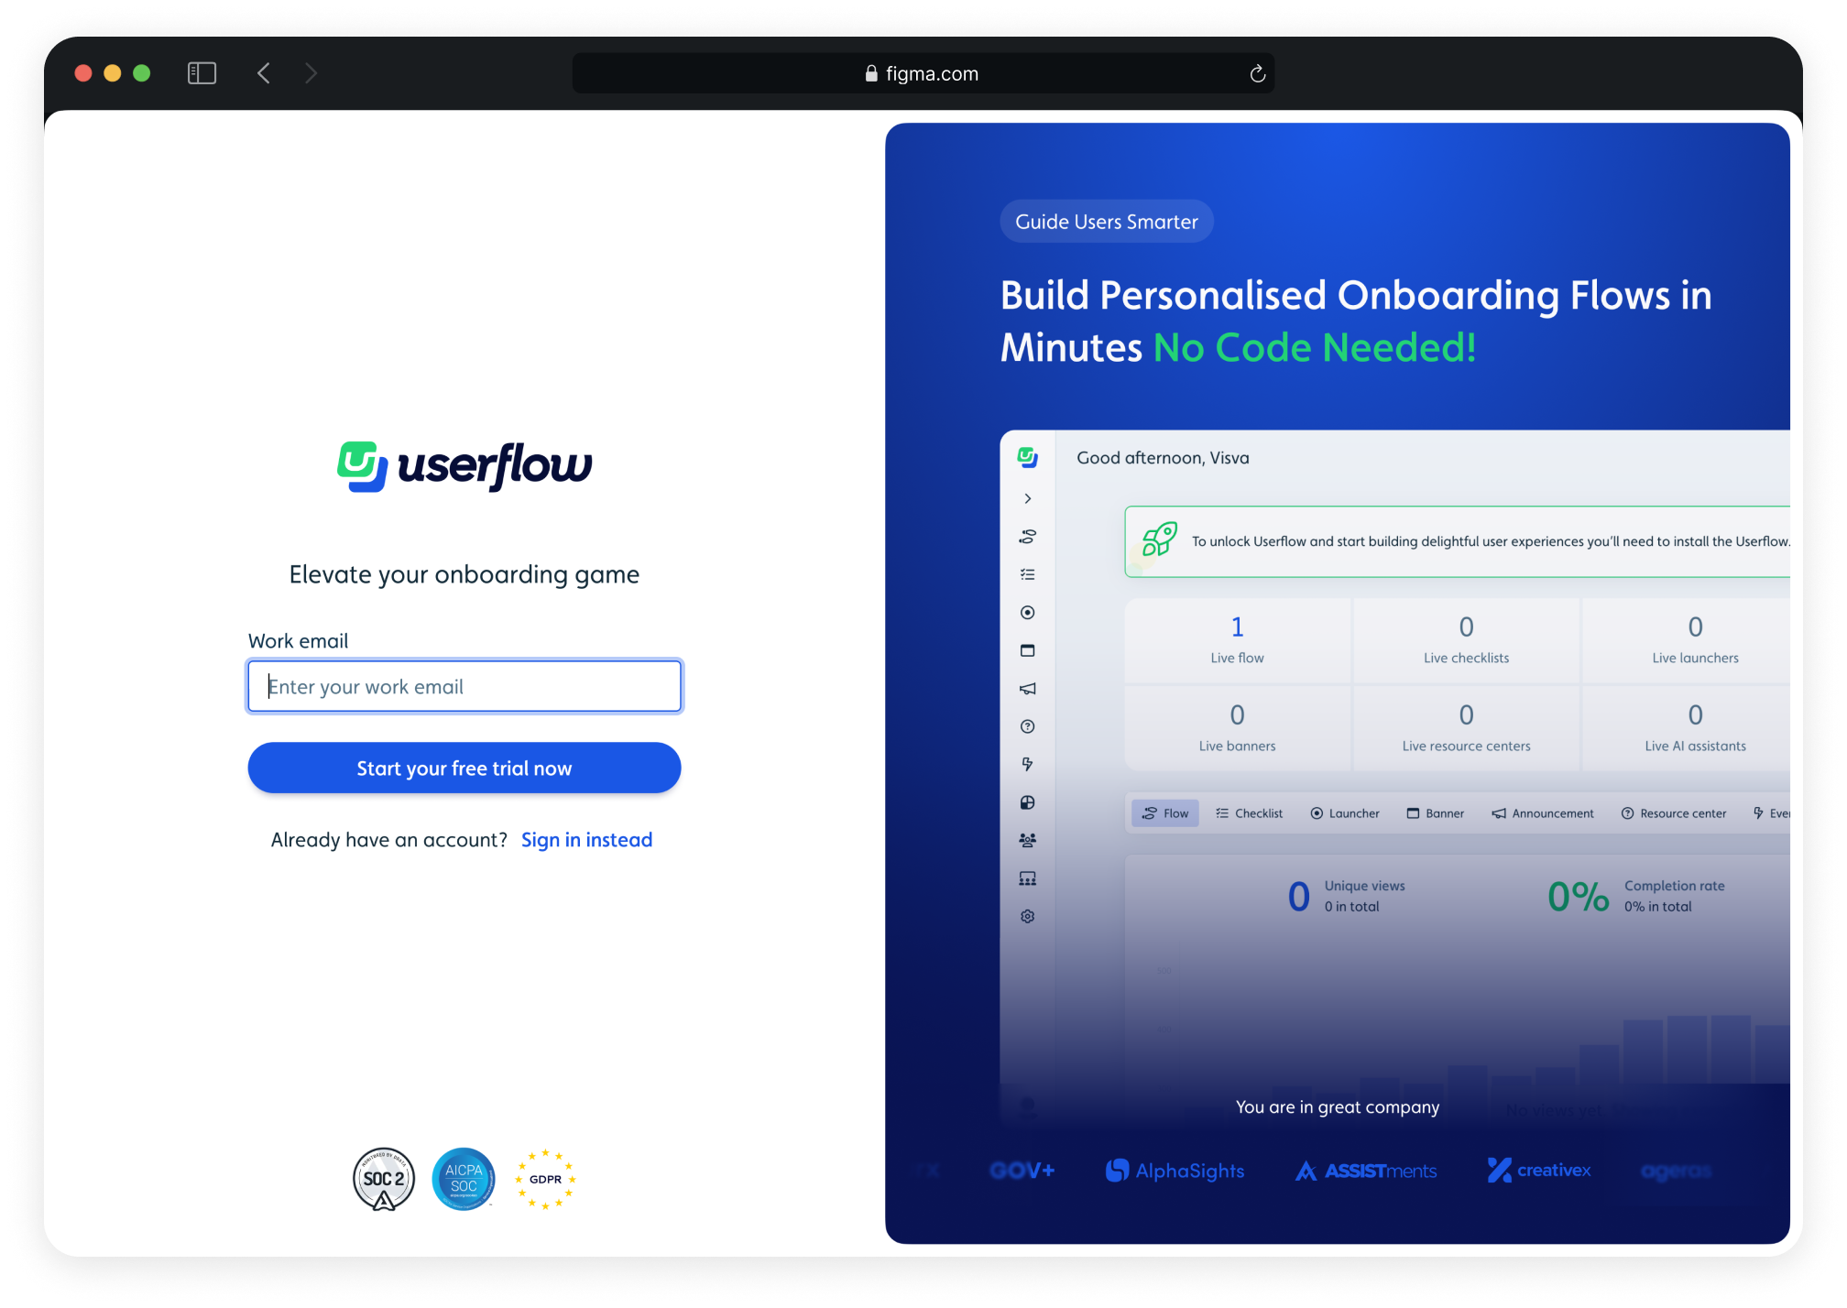Click the Sign in instead link
Screen dimensions: 1847x1308
click(586, 839)
